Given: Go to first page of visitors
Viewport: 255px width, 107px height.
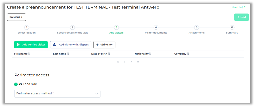Looking at the screenshot, I should pos(118,62).
